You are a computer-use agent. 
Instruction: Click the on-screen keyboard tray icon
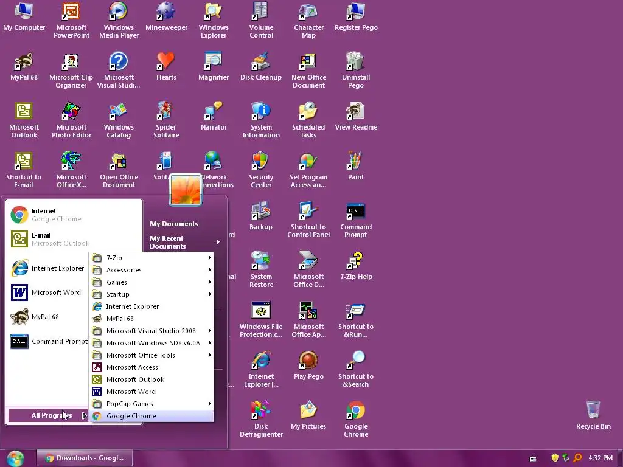coord(533,458)
